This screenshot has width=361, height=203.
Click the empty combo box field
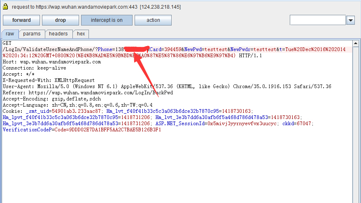pyautogui.click(x=318, y=20)
